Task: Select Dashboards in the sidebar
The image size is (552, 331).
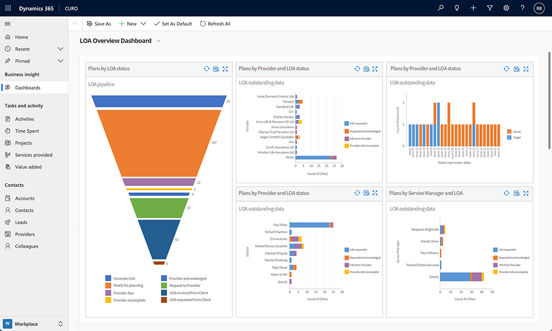Action: tap(34, 88)
